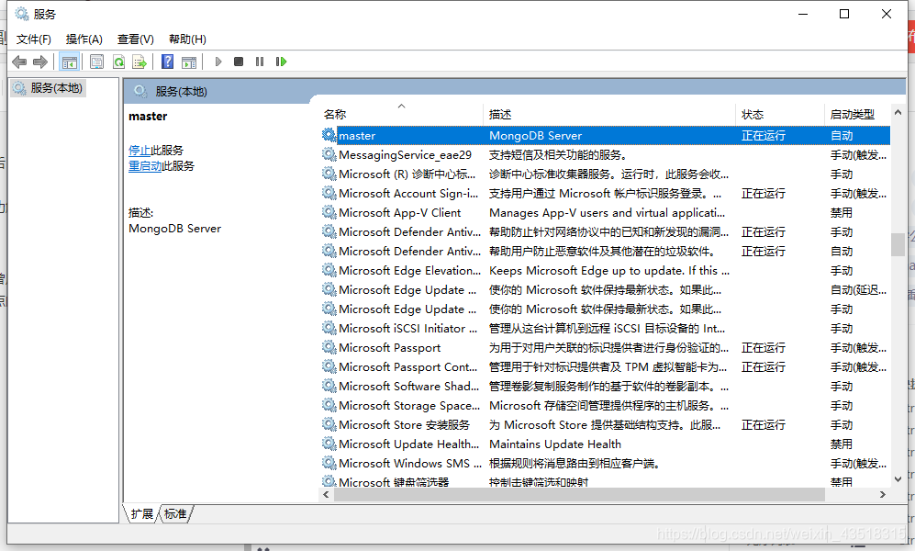Click the gear icon of Microsoft Passport
This screenshot has height=551, width=915.
329,347
